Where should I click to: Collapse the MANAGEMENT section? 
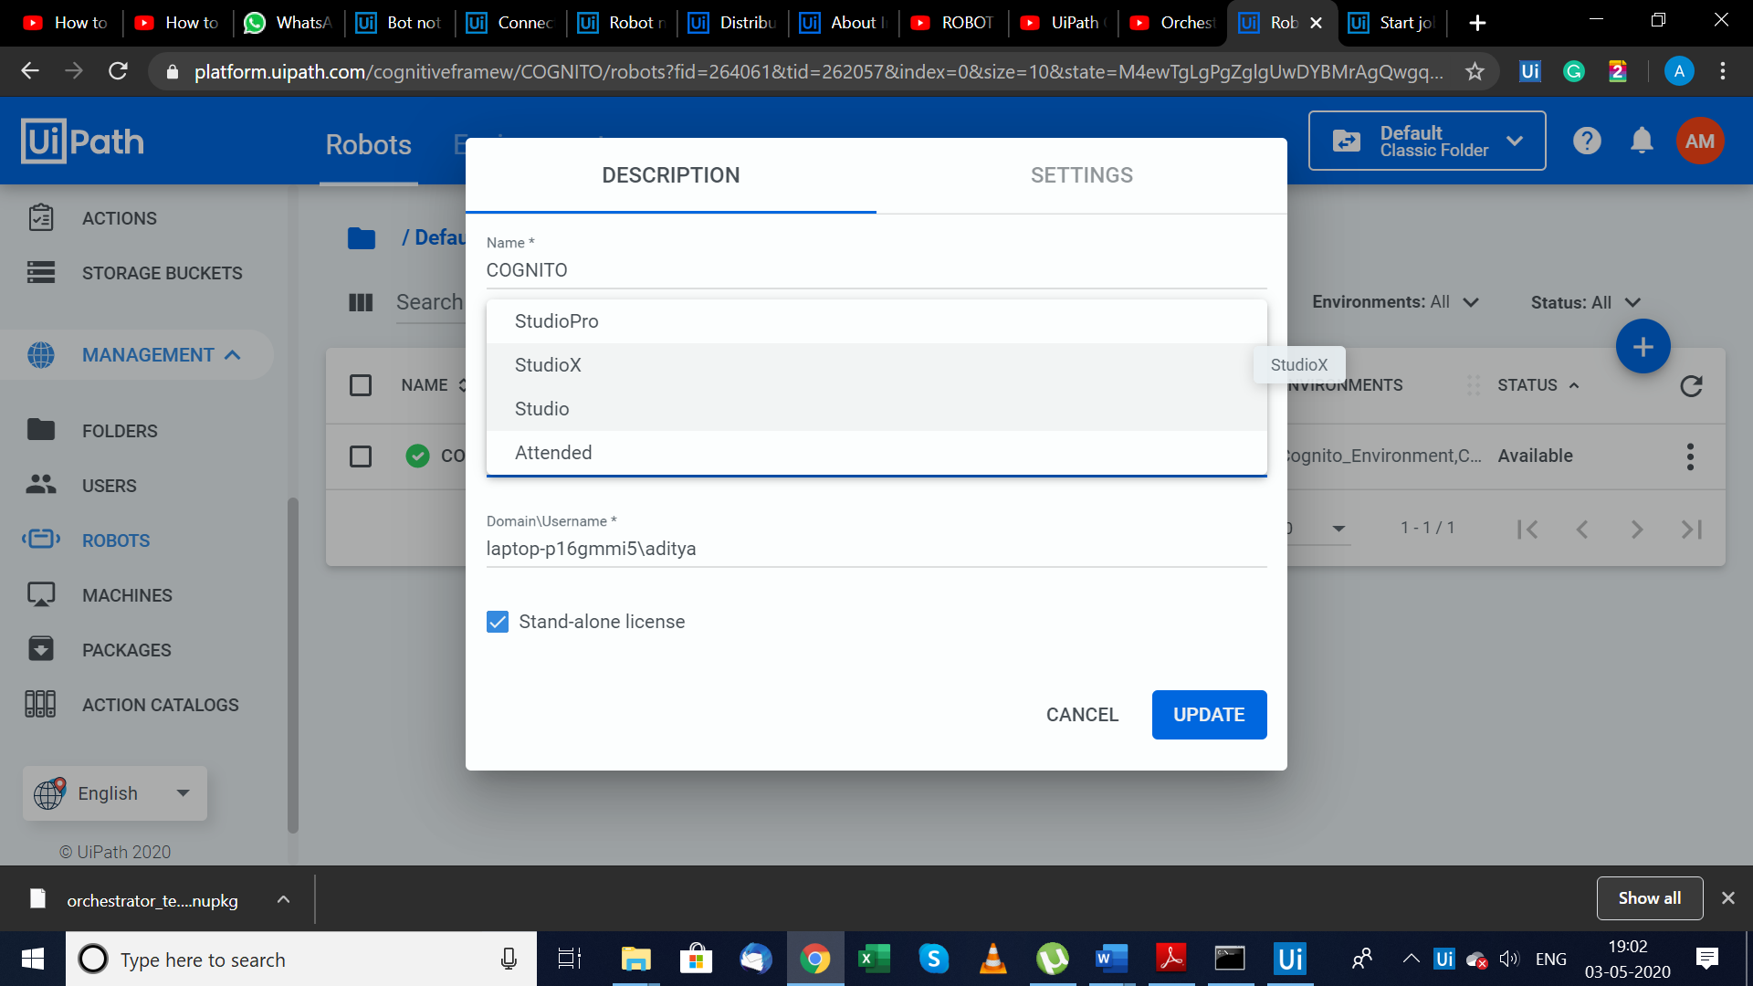[x=137, y=355]
